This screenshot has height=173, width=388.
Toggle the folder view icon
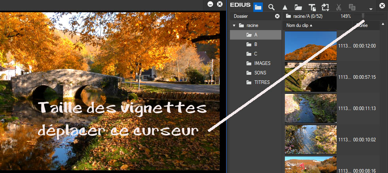click(x=258, y=7)
